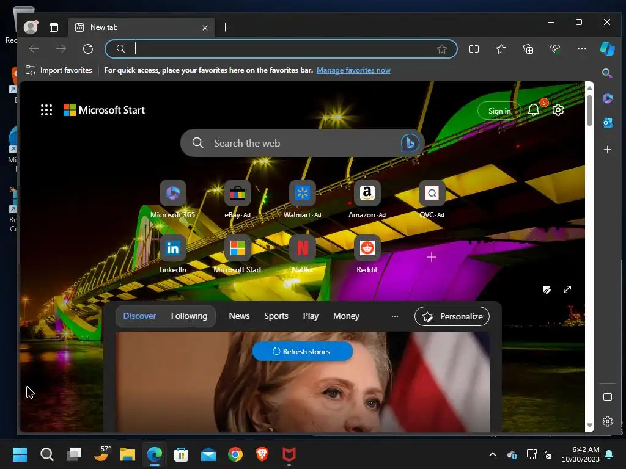Click the browser back arrow

tap(34, 49)
